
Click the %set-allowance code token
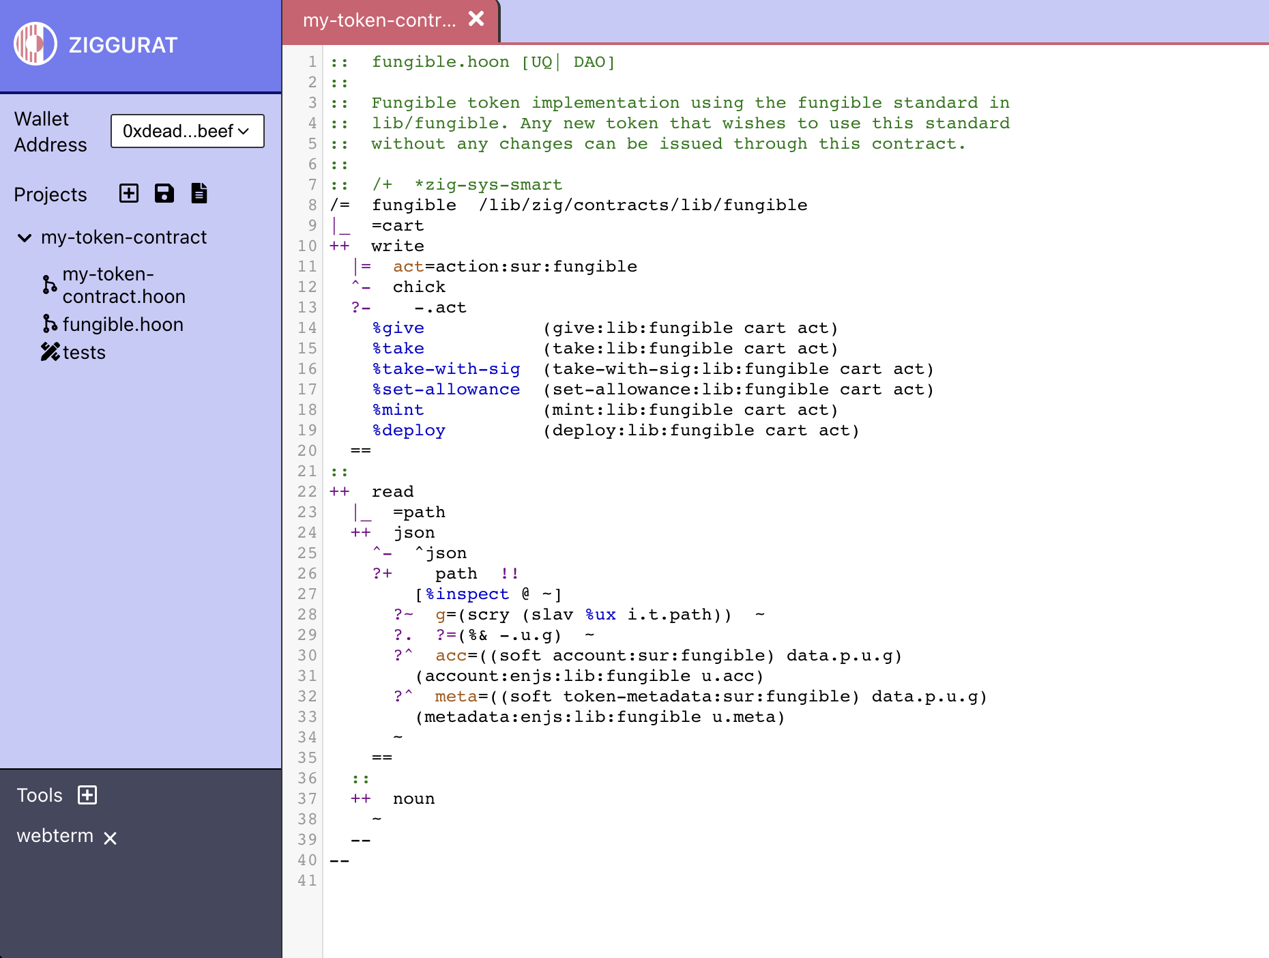coord(446,389)
